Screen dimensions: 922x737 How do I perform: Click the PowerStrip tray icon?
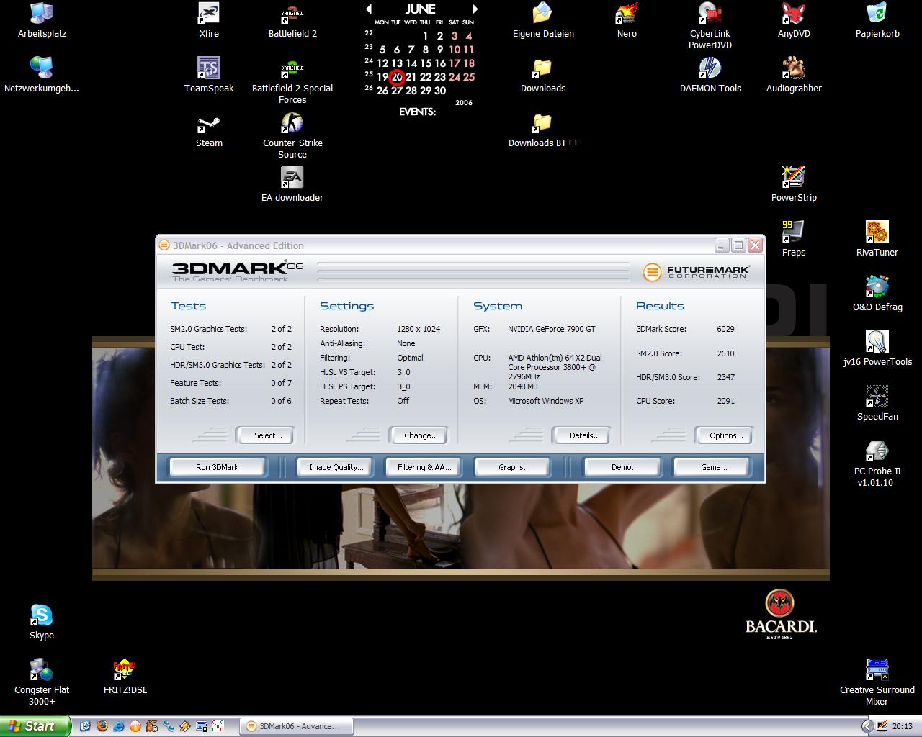click(x=881, y=726)
